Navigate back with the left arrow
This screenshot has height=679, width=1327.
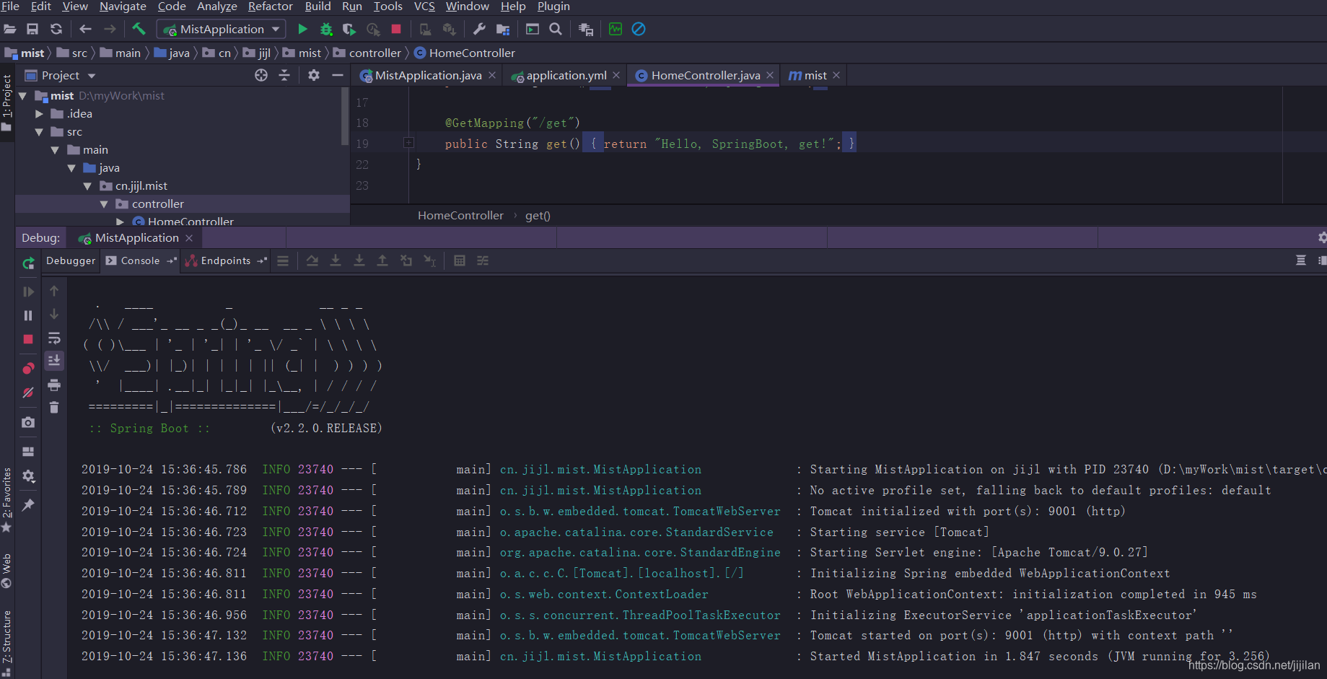point(85,30)
